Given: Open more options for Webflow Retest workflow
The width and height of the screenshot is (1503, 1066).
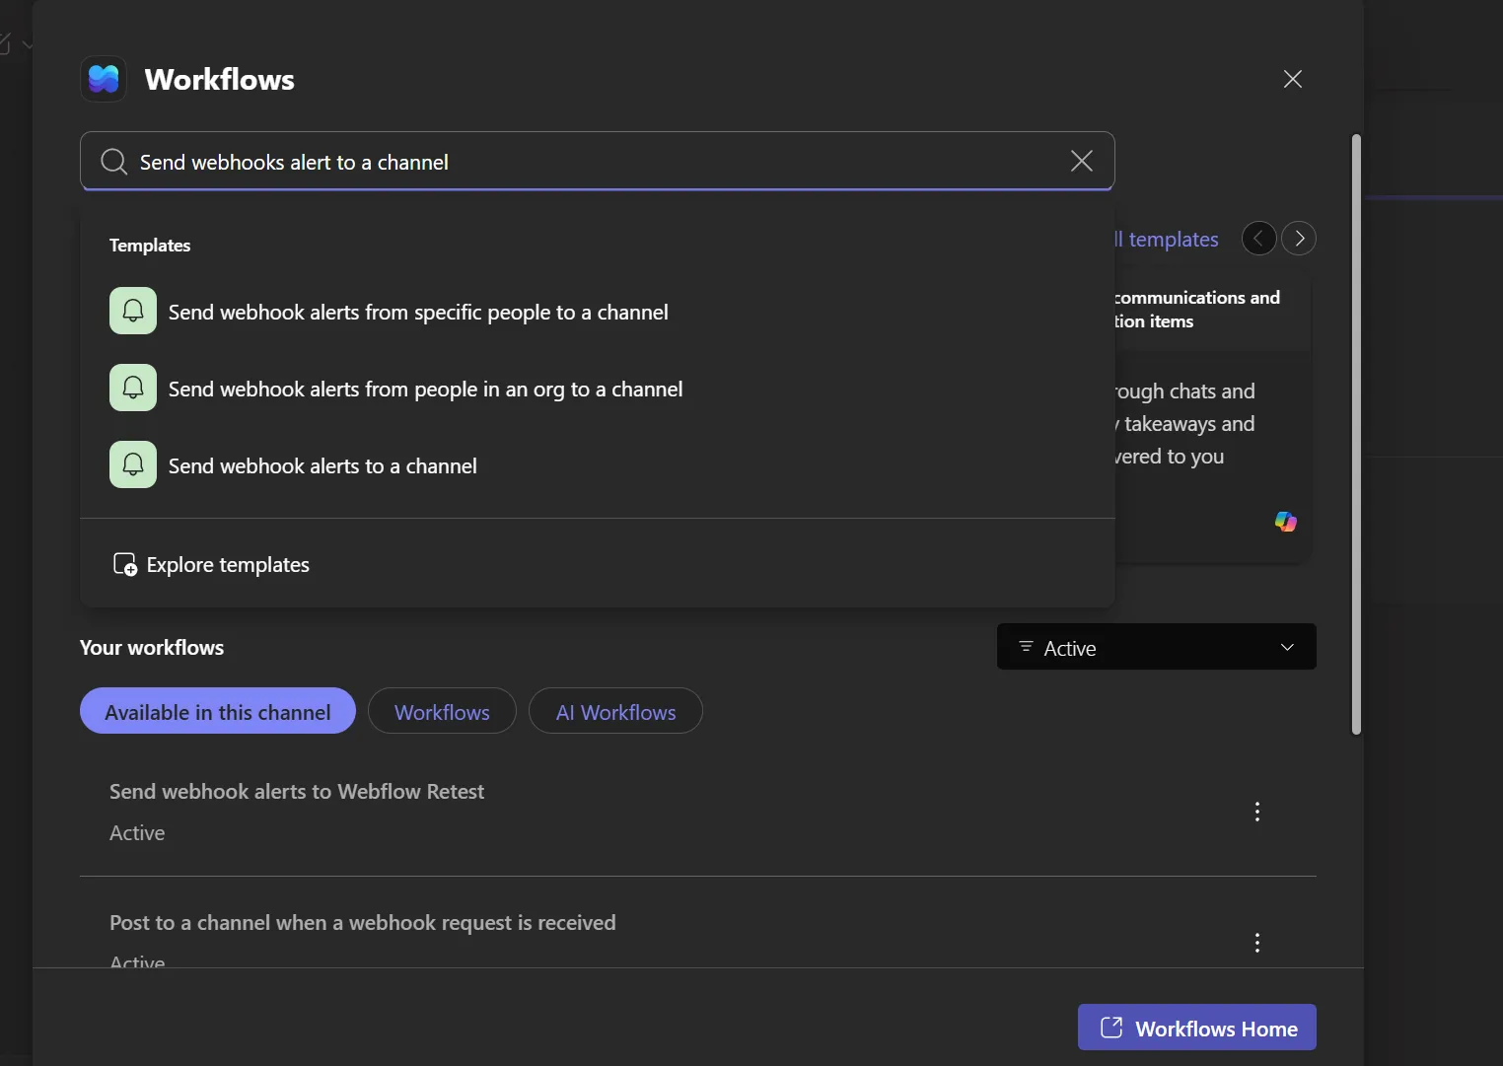Looking at the screenshot, I should 1257,812.
